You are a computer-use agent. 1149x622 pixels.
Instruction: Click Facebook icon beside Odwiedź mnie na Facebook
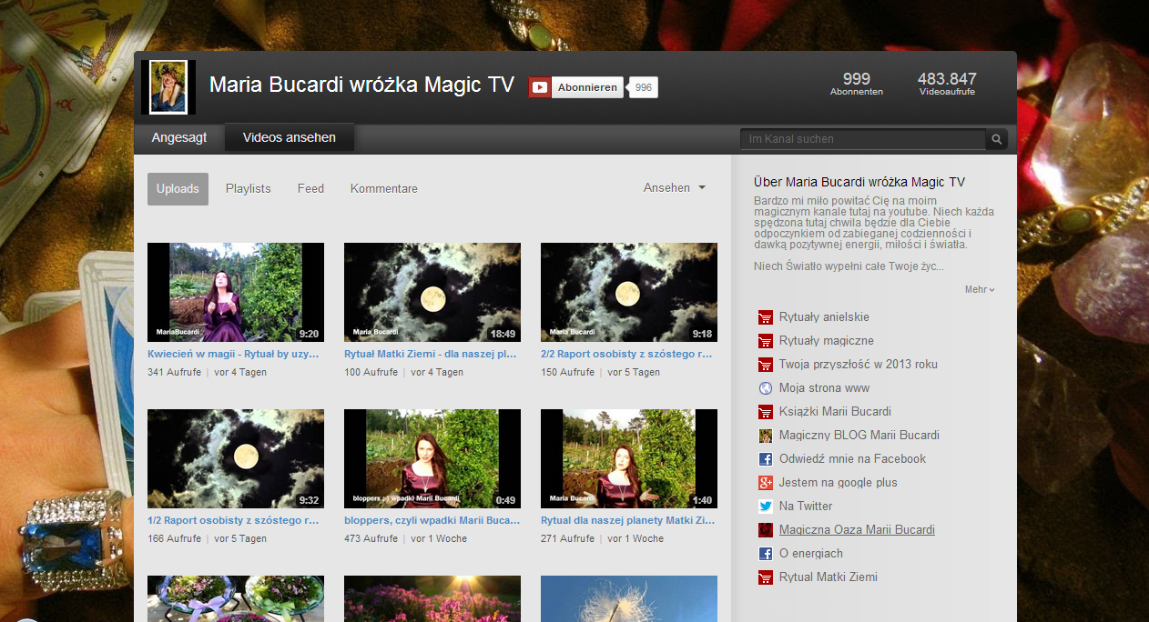(x=765, y=459)
